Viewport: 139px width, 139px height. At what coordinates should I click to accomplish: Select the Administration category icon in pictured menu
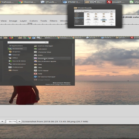tap(10, 64)
